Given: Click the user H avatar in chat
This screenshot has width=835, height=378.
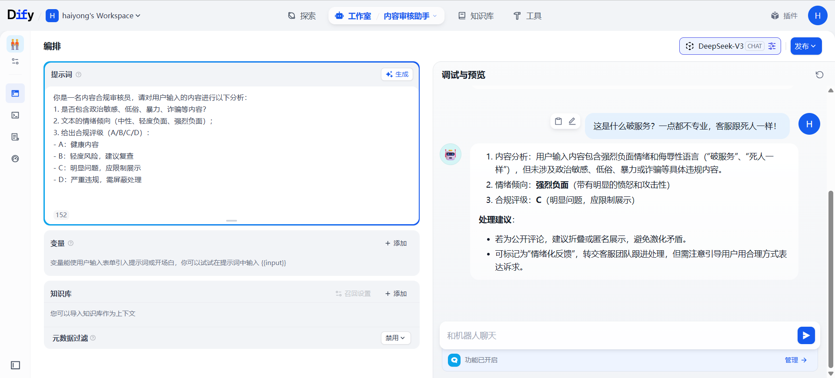Looking at the screenshot, I should [809, 124].
